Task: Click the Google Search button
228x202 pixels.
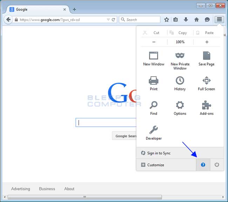Action: tap(125, 136)
